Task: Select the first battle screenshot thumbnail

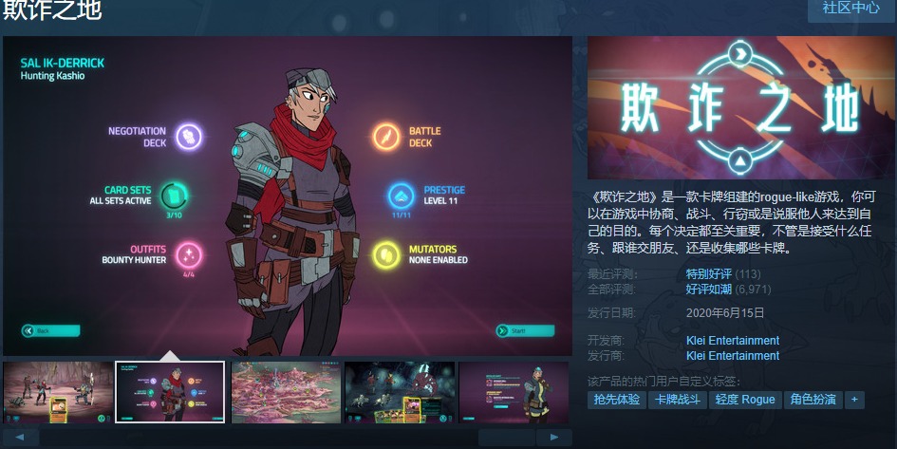Action: click(x=58, y=392)
